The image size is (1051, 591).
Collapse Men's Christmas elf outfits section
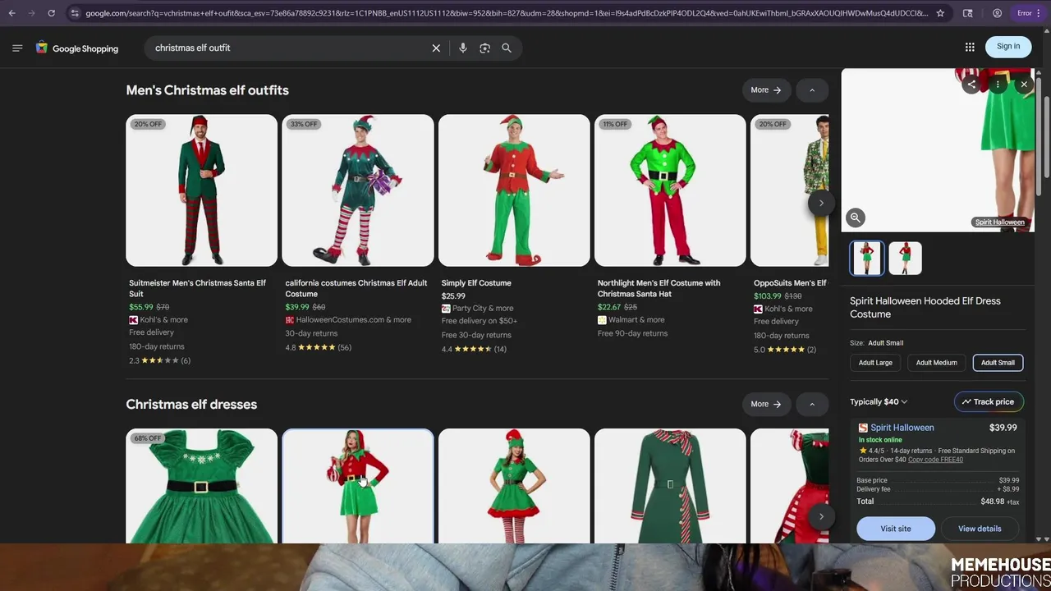pyautogui.click(x=812, y=90)
